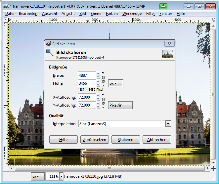
Task: Toggle the width/height aspect ratio chain link
Action: click(x=103, y=79)
